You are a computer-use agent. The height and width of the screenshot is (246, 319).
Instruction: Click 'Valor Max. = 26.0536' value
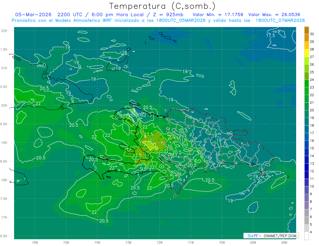(274, 15)
